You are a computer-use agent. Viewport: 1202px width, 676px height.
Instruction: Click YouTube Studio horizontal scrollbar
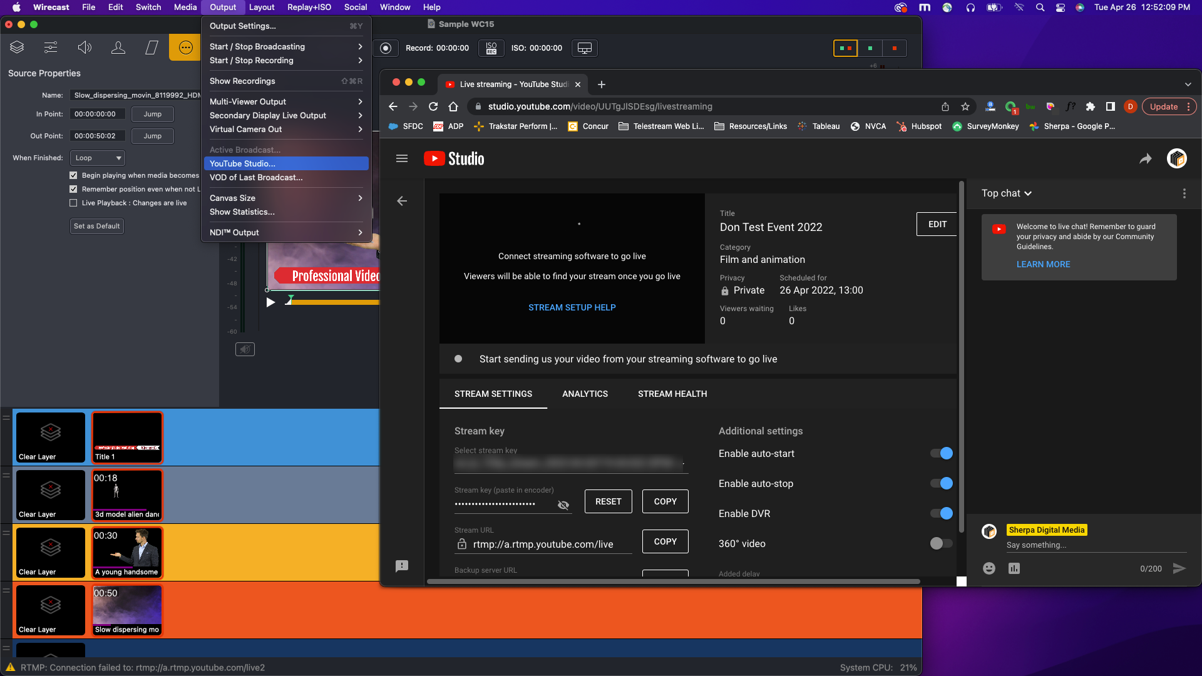tap(673, 581)
